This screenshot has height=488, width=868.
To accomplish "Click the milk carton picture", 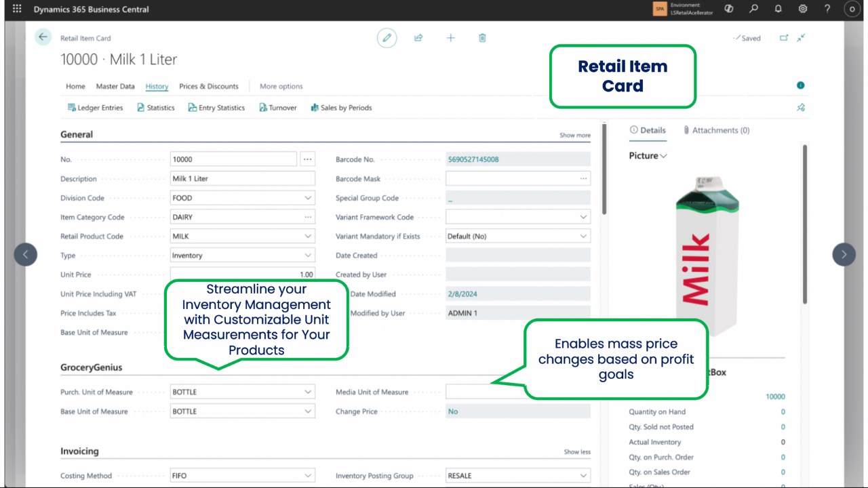I will pos(707,256).
